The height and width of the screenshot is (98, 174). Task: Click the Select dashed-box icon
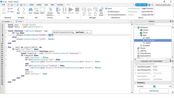click(x=42, y=10)
